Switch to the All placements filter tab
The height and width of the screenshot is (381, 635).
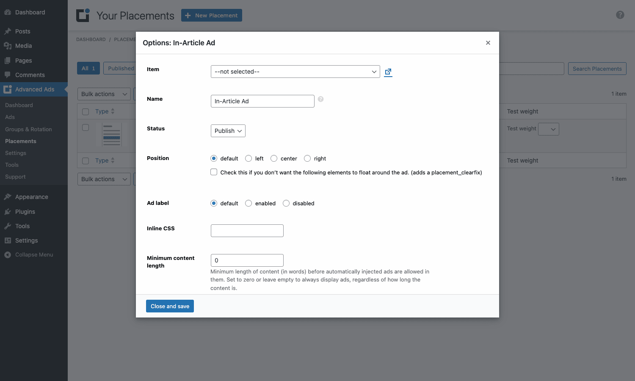(x=88, y=68)
